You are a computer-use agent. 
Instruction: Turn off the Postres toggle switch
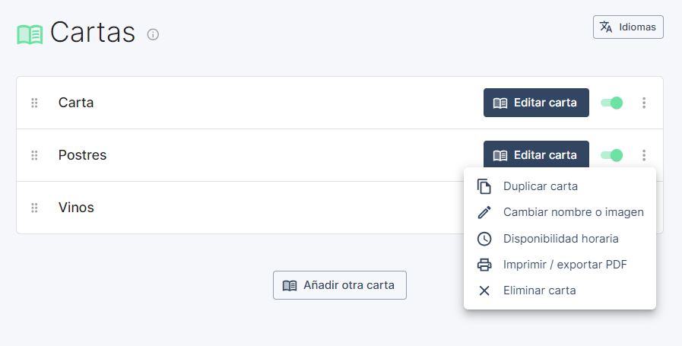(611, 155)
